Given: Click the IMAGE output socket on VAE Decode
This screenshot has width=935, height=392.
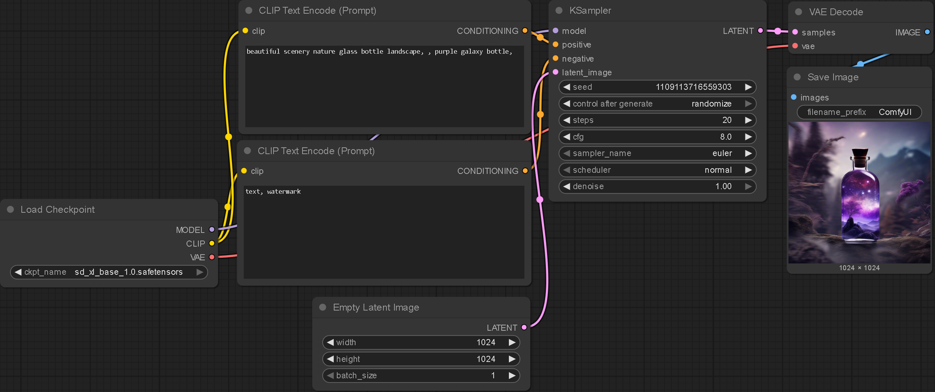Looking at the screenshot, I should [927, 32].
